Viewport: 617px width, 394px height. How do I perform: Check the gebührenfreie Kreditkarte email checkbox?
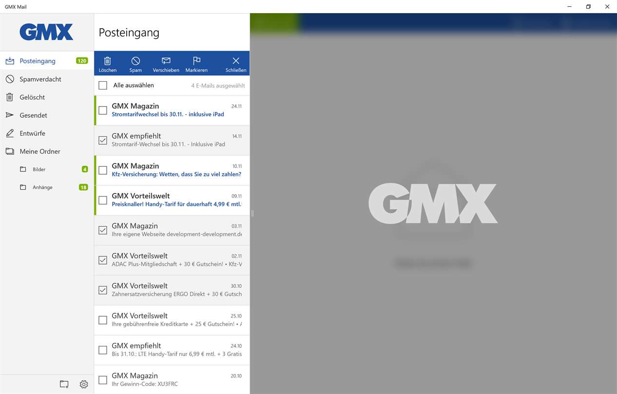pyautogui.click(x=103, y=320)
